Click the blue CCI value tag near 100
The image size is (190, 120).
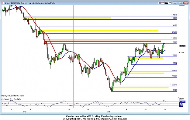tap(182, 102)
